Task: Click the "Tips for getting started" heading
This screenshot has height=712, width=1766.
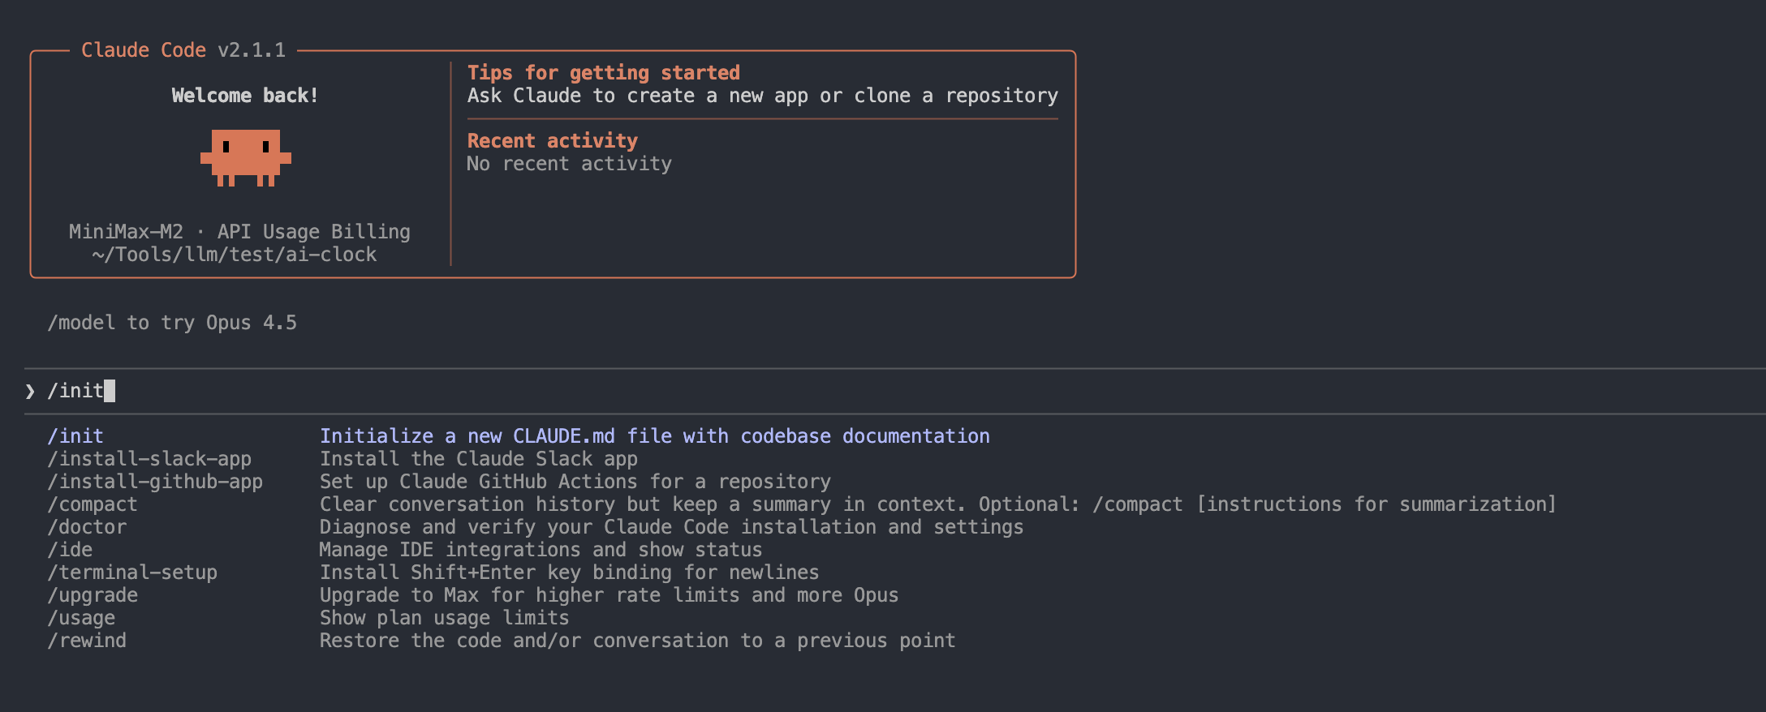Action: click(x=603, y=73)
